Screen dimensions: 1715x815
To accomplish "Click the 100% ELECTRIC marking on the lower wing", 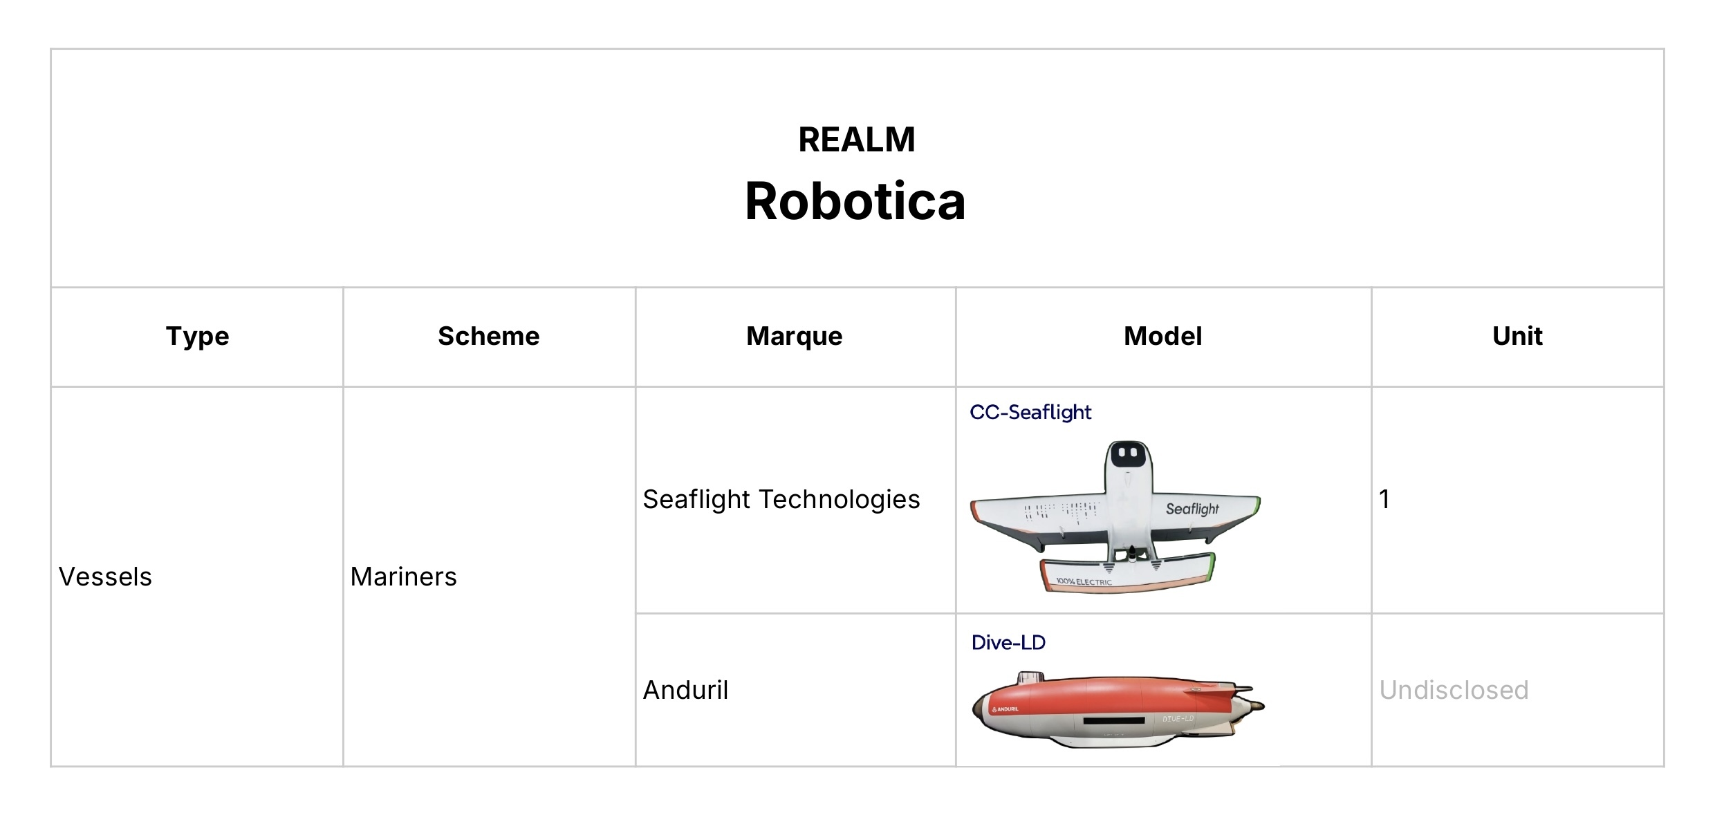I will (1084, 582).
